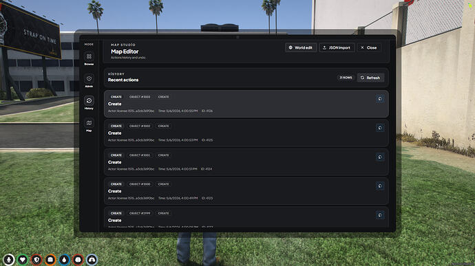Screen dimensions: 475x266
Task: Undo the action for OBJECT #3002
Action: pyautogui.click(x=380, y=128)
